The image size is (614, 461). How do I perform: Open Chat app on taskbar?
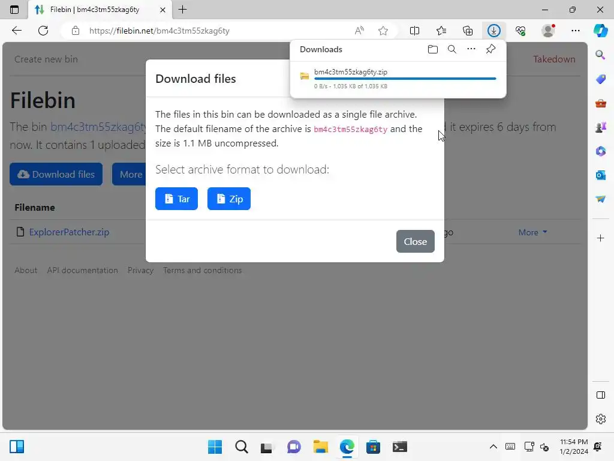tap(294, 447)
